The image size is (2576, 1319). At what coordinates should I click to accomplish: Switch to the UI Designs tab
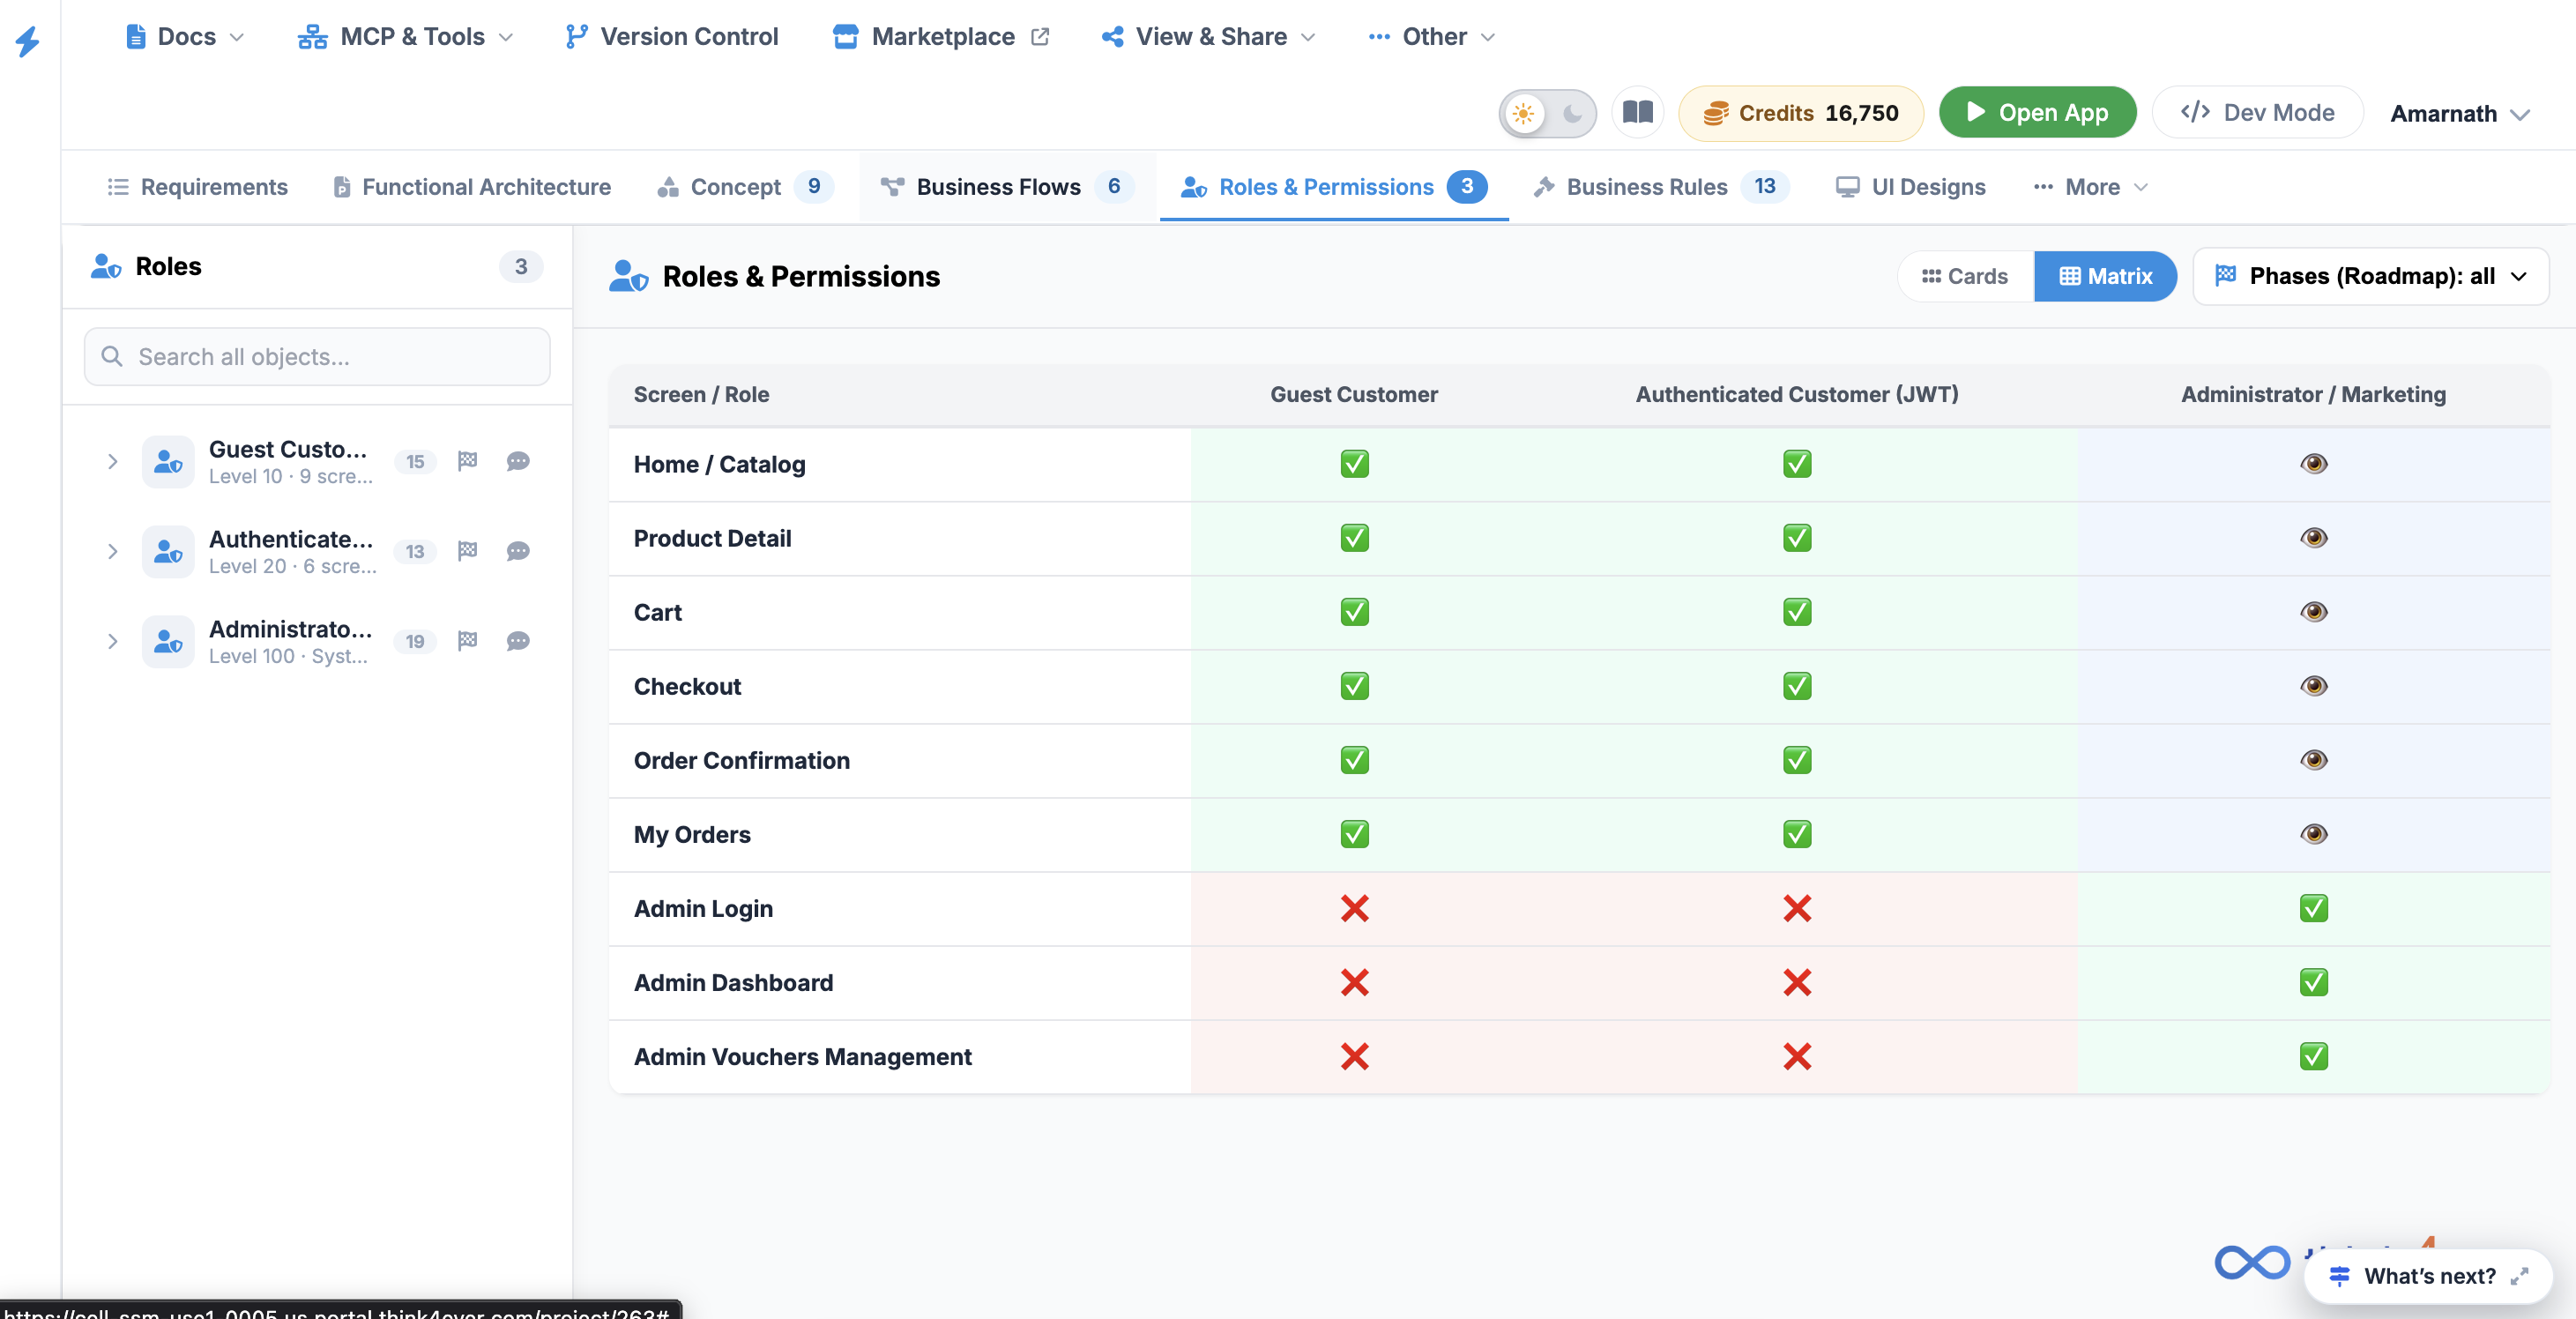pyautogui.click(x=1910, y=187)
